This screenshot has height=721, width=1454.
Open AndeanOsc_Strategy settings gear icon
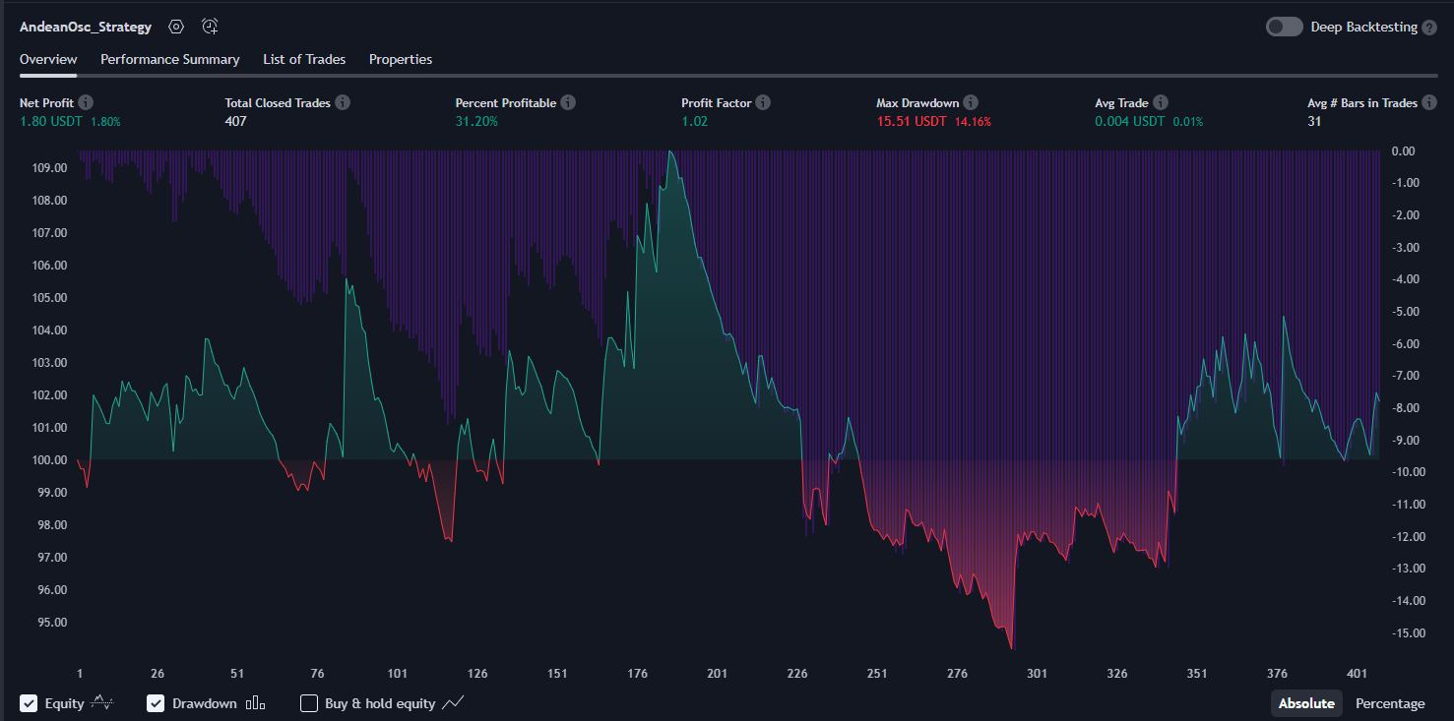pos(176,27)
